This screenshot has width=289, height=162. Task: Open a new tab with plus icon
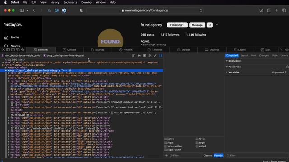tap(276, 10)
